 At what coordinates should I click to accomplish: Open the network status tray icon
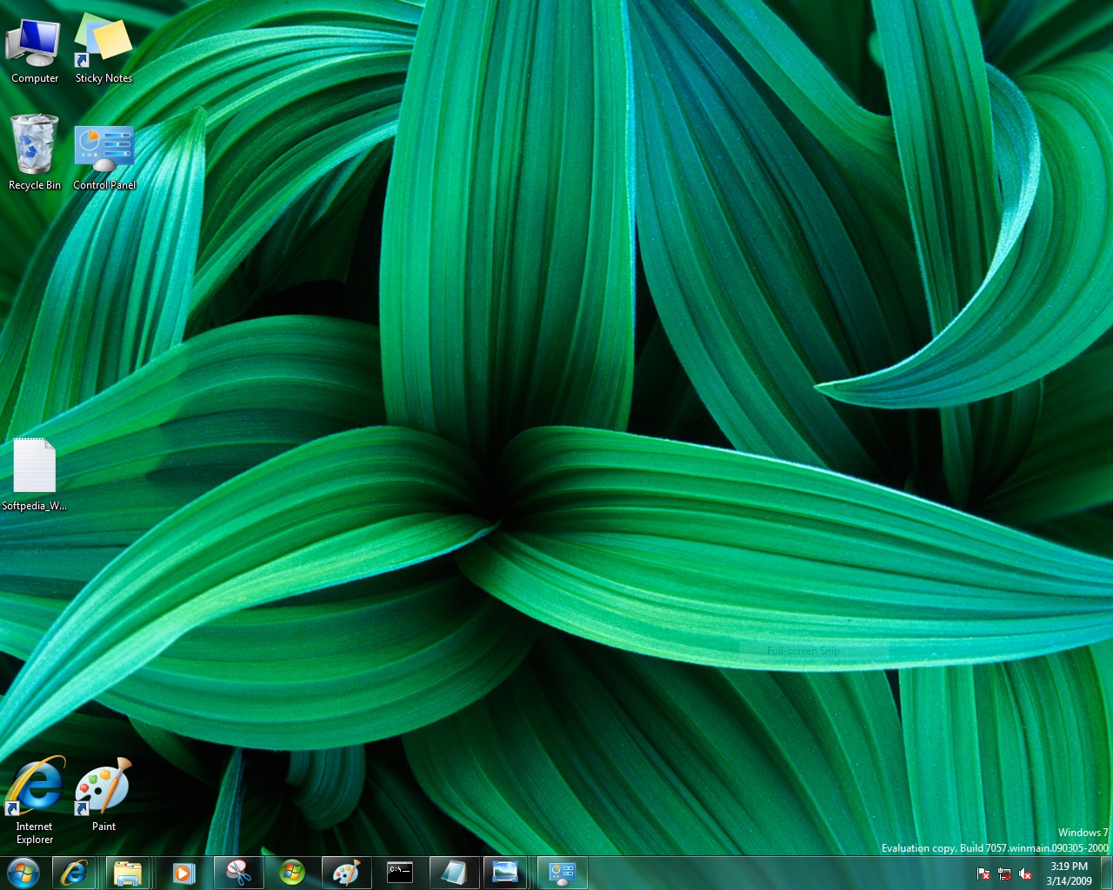(1004, 874)
